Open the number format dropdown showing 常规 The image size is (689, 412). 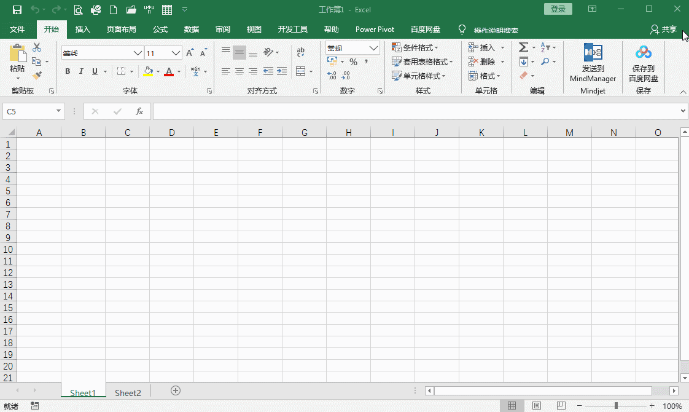click(373, 48)
